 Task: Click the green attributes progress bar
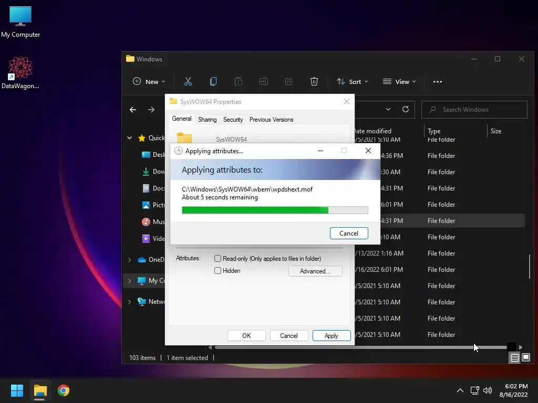[275, 210]
